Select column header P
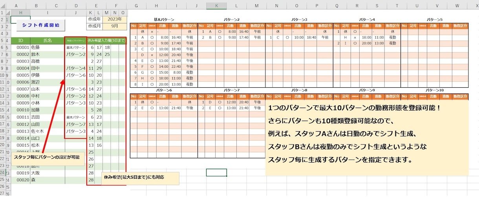 pos(316,6)
